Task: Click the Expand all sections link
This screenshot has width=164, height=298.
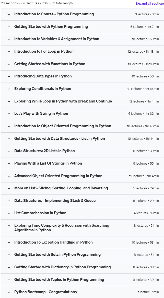Action: [150, 3]
